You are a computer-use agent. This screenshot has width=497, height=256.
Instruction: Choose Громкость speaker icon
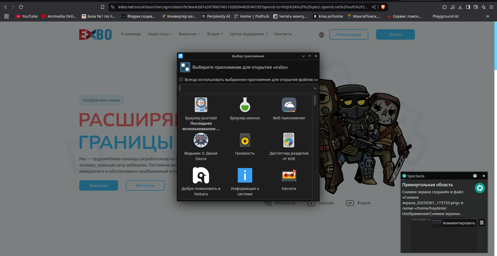coord(245,140)
